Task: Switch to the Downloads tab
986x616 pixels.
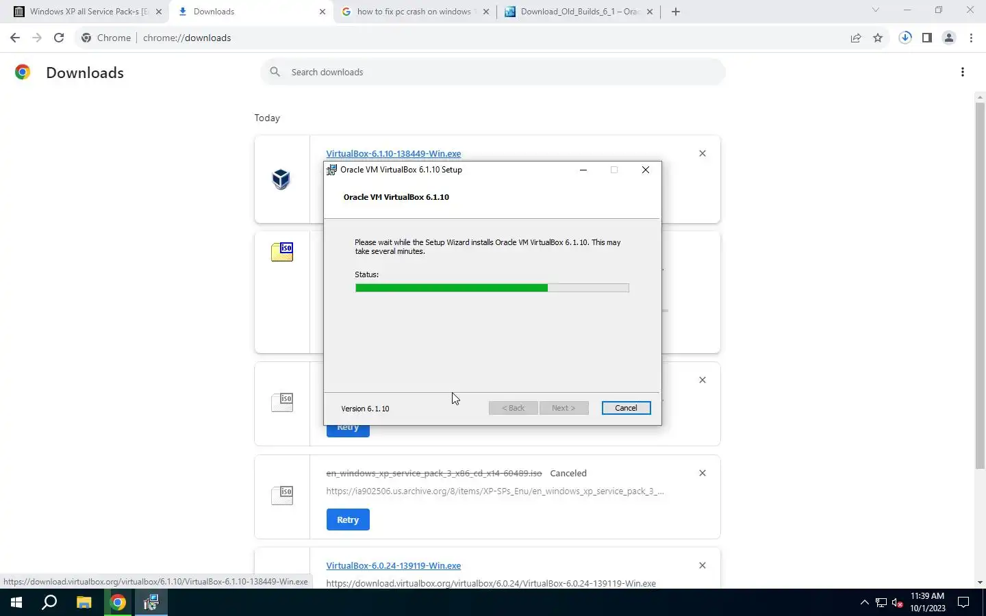Action: click(252, 12)
